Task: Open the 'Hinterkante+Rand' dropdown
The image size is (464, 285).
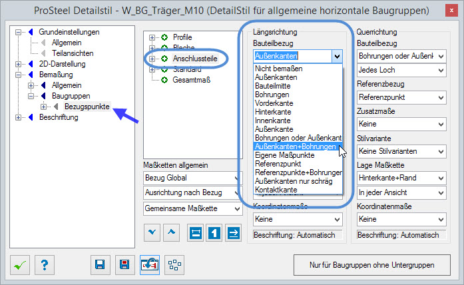Action: tap(401, 178)
